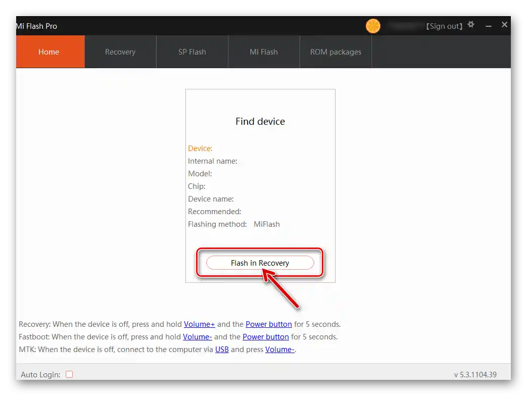Image resolution: width=527 pixels, height=396 pixels.
Task: Open Volume- link in MTK instructions
Action: (x=279, y=350)
